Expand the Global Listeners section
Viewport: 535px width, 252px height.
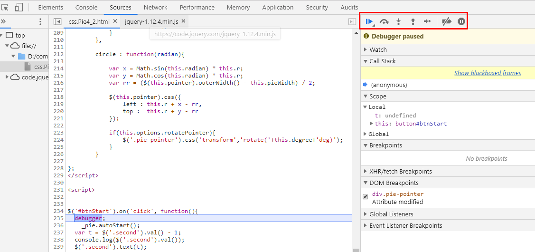point(366,214)
